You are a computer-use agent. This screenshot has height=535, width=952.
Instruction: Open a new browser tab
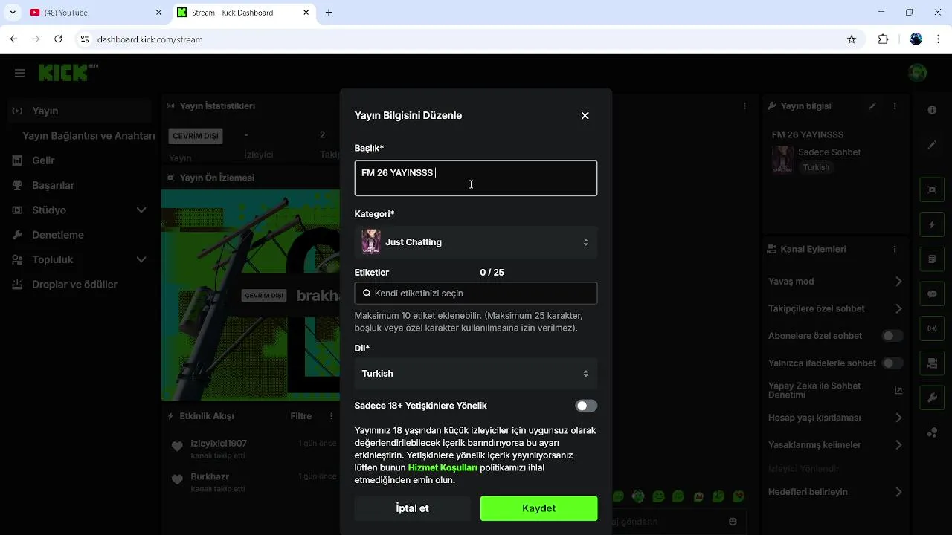pyautogui.click(x=329, y=13)
